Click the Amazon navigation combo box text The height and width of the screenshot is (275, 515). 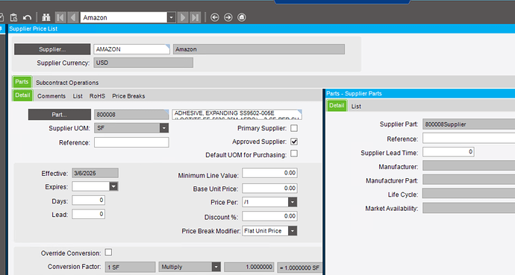point(124,17)
